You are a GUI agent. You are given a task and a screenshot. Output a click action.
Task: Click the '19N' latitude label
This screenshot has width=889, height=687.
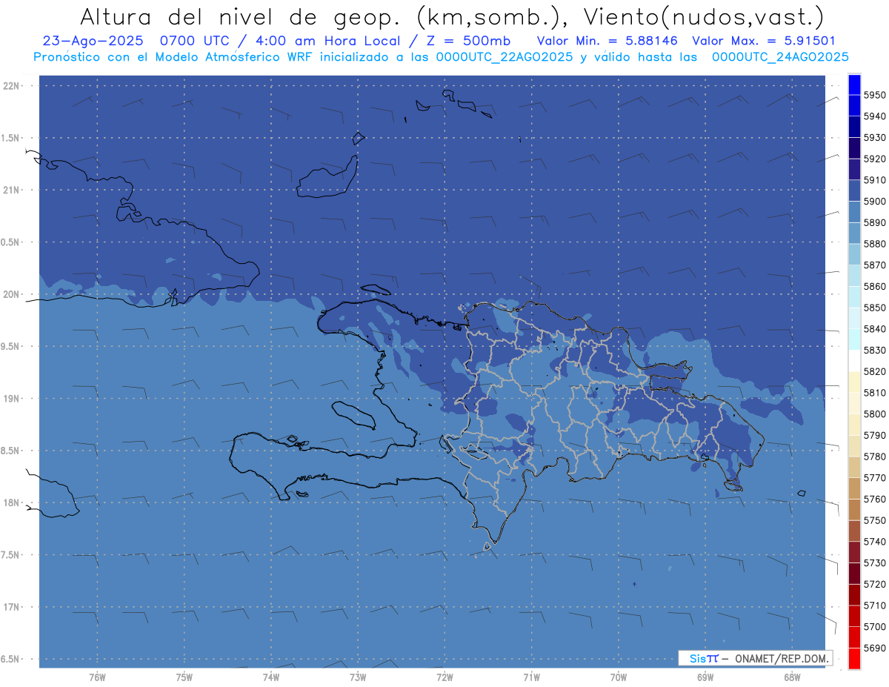coord(11,398)
